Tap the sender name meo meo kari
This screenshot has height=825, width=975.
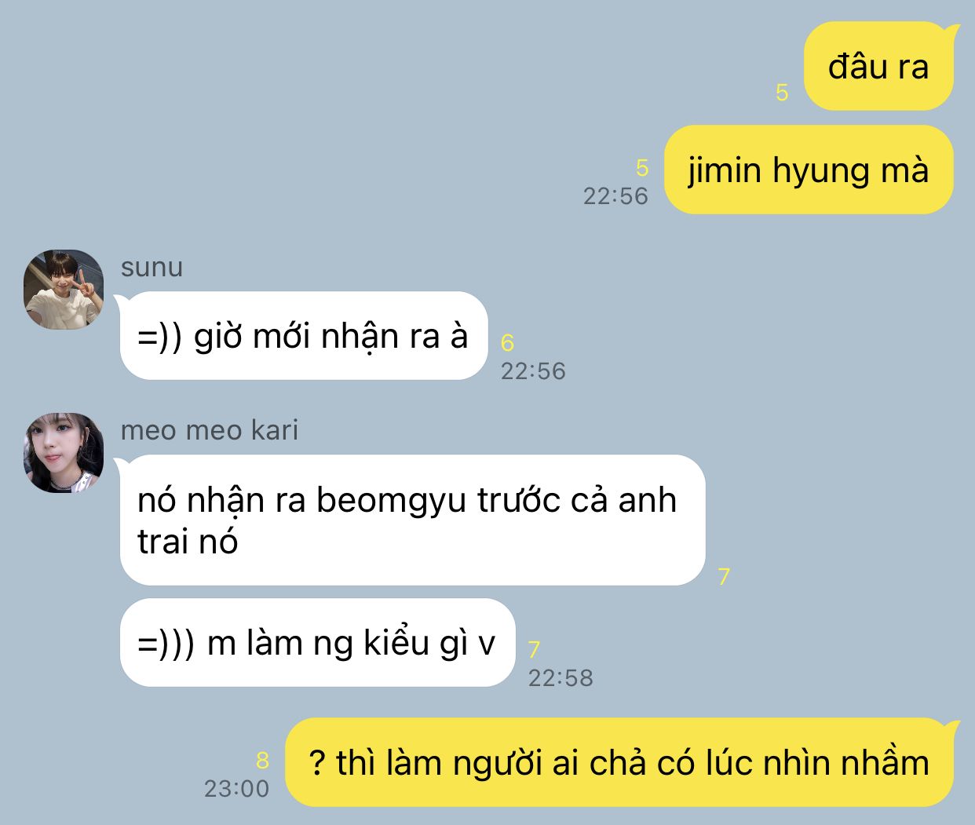[210, 430]
